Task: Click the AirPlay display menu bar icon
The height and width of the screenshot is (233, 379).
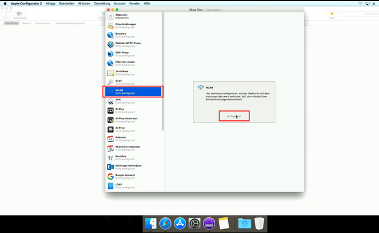Action: tap(367, 3)
